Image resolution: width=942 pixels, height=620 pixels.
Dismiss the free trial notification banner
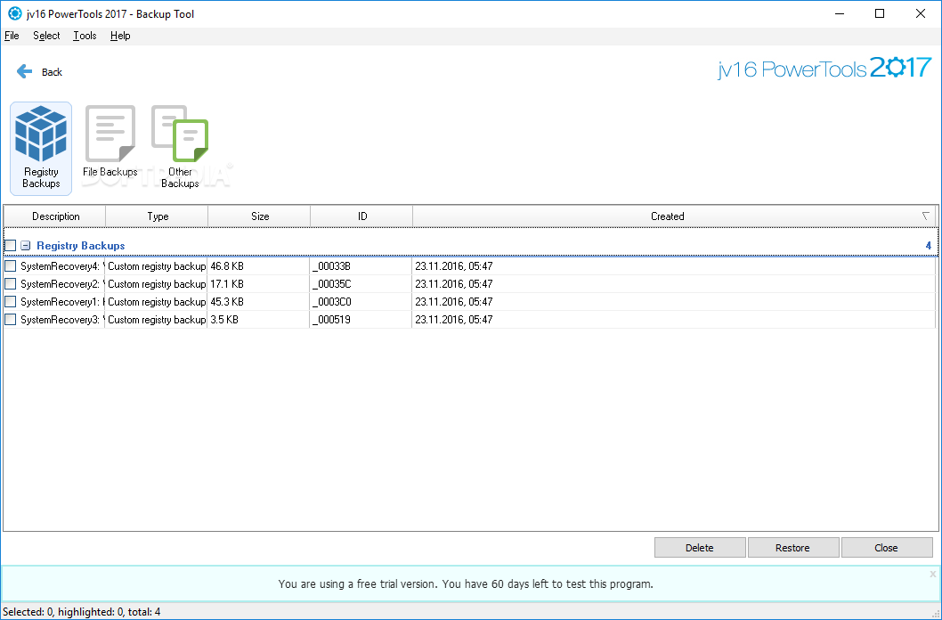tap(933, 574)
